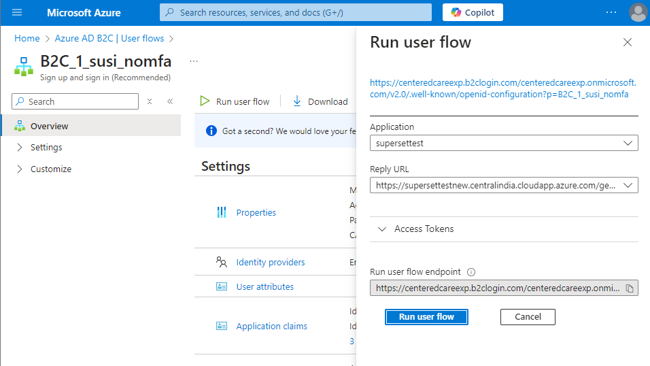The height and width of the screenshot is (366, 650).
Task: Open the Identity providers link
Action: [271, 263]
